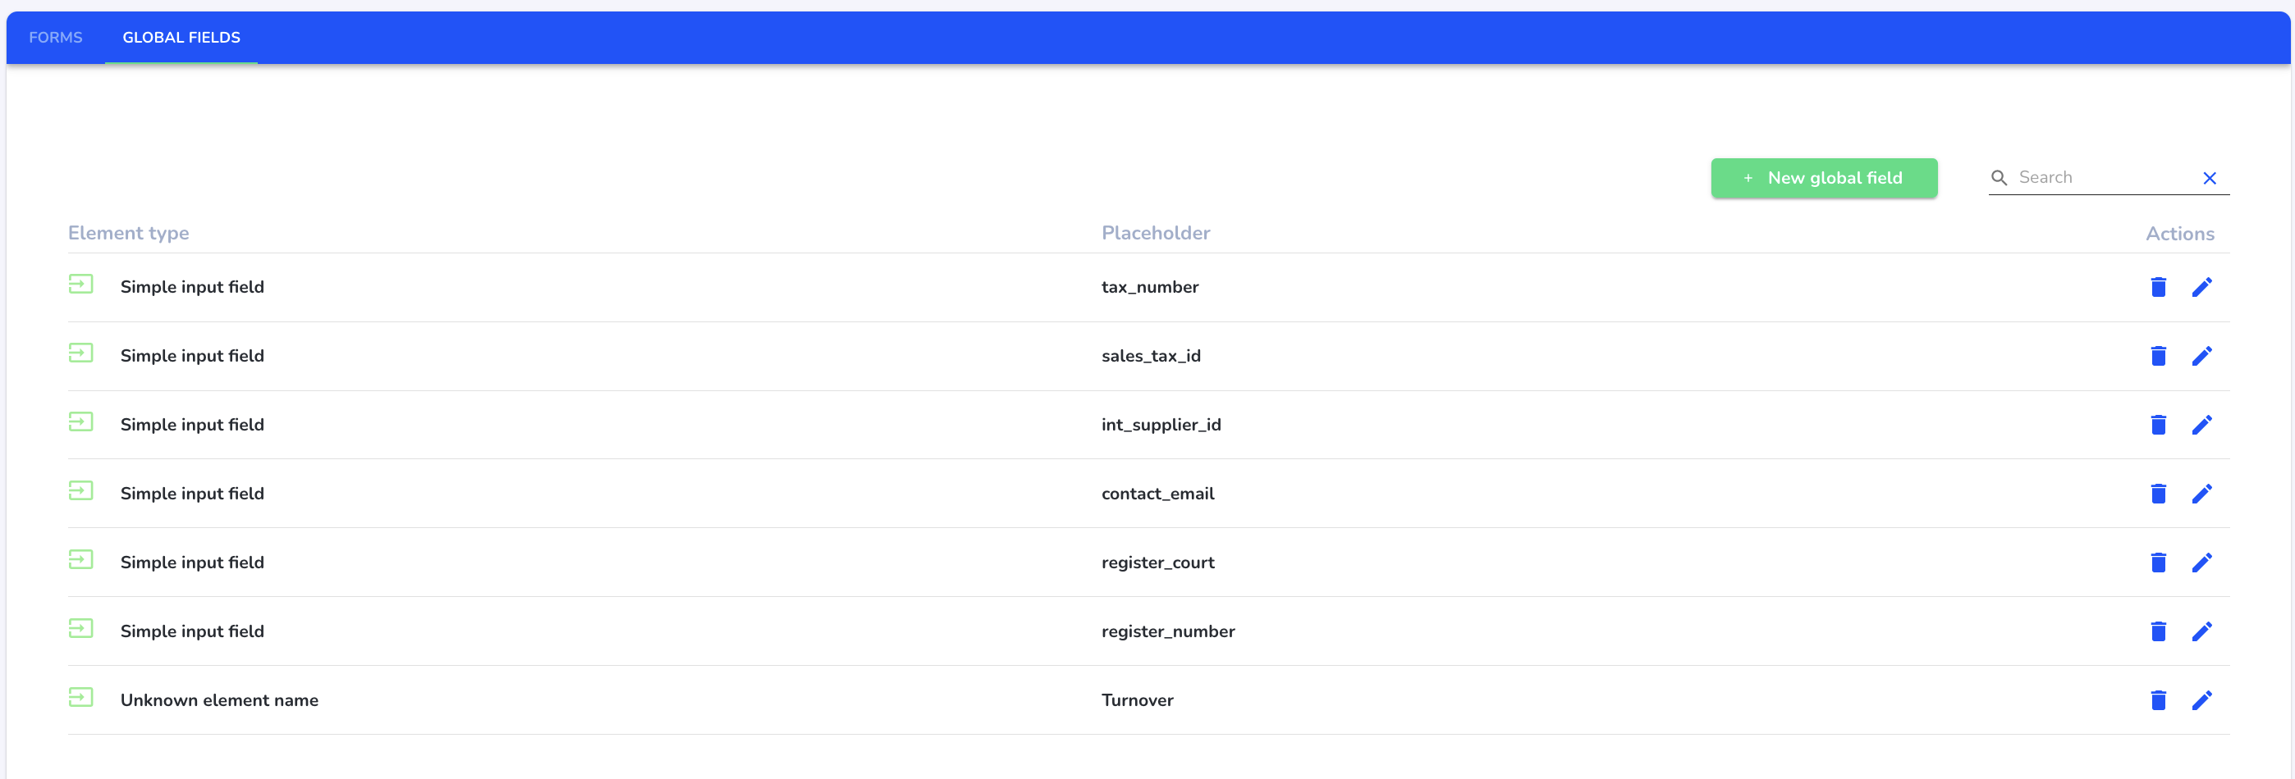Delete the Turnover field
This screenshot has height=779, width=2295.
[x=2158, y=699]
